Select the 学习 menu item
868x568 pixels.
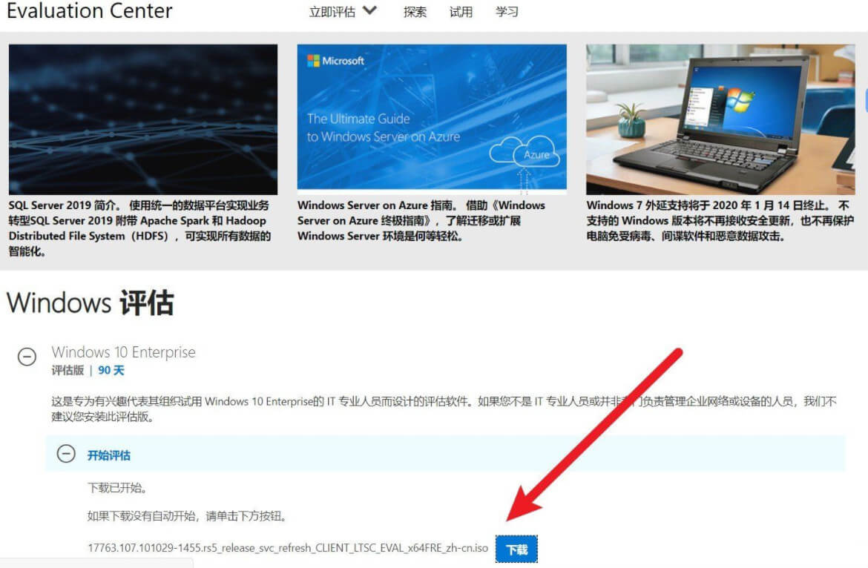click(x=507, y=12)
